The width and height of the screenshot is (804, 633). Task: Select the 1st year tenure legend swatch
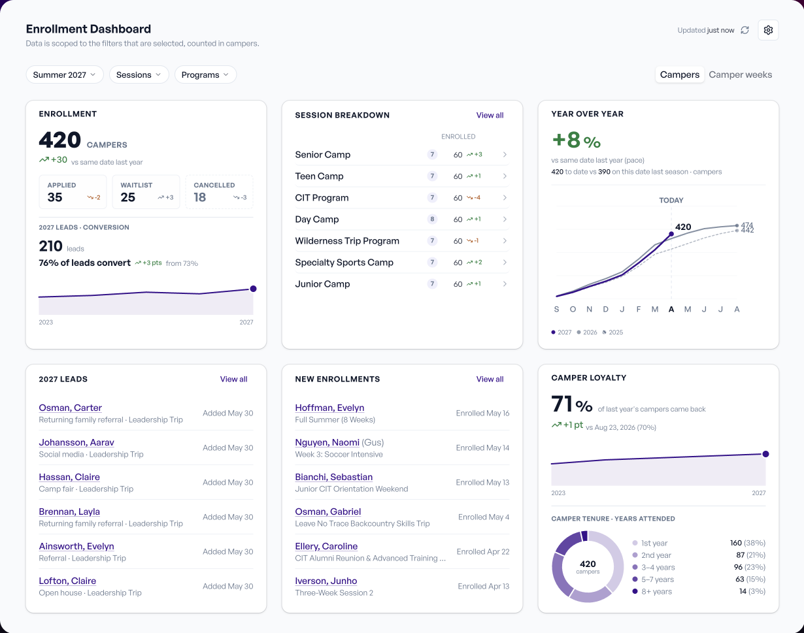[635, 544]
